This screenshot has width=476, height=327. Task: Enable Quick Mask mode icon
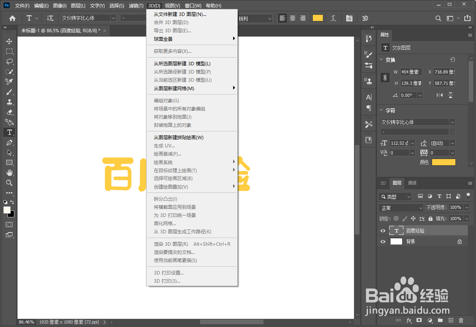pos(9,225)
